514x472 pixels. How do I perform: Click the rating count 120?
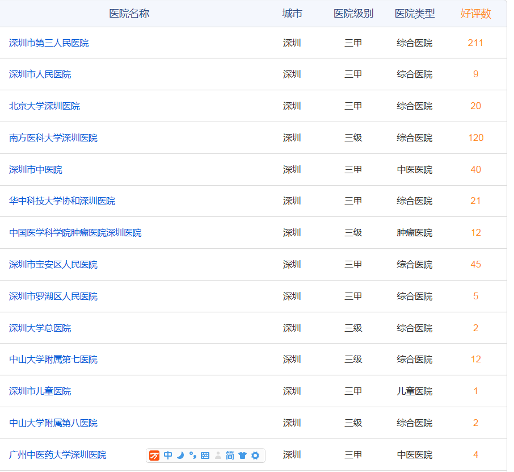(x=475, y=138)
